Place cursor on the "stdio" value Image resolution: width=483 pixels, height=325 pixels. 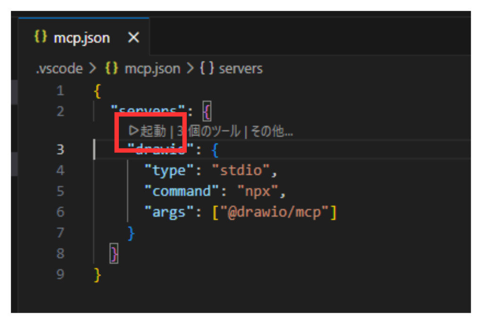pyautogui.click(x=245, y=171)
